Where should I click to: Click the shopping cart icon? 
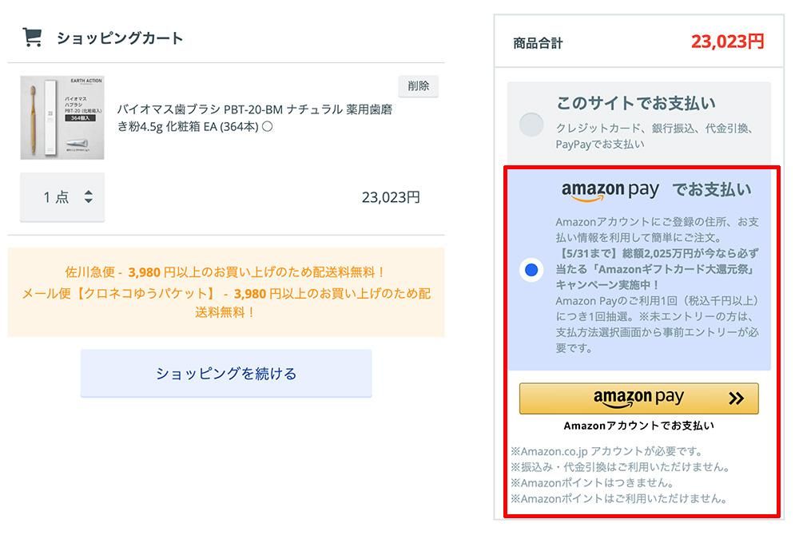(x=32, y=38)
